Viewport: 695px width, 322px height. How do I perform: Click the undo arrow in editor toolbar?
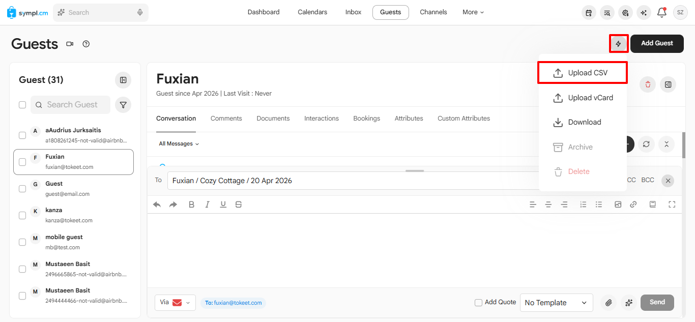[157, 204]
